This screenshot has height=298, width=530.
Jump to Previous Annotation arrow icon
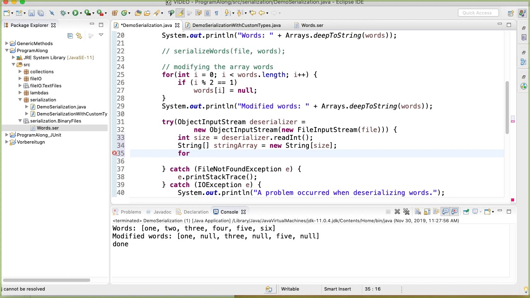240,13
